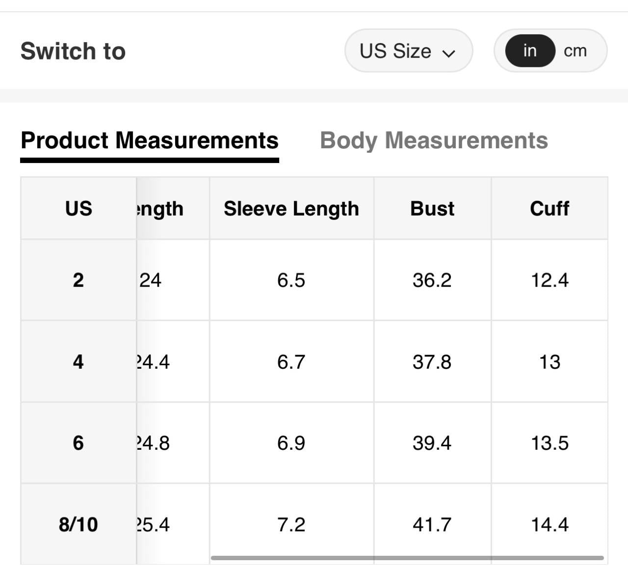
Task: Select the in unit option
Action: tap(530, 51)
